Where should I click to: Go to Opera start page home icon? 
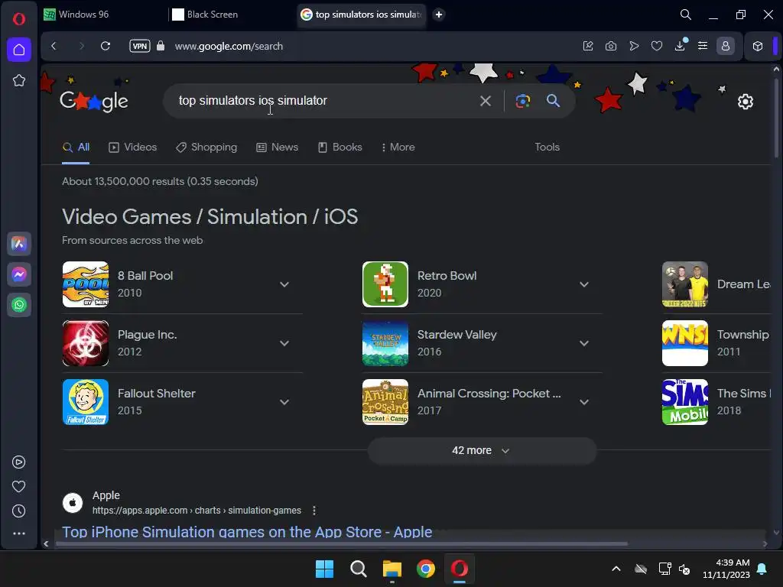[19, 50]
